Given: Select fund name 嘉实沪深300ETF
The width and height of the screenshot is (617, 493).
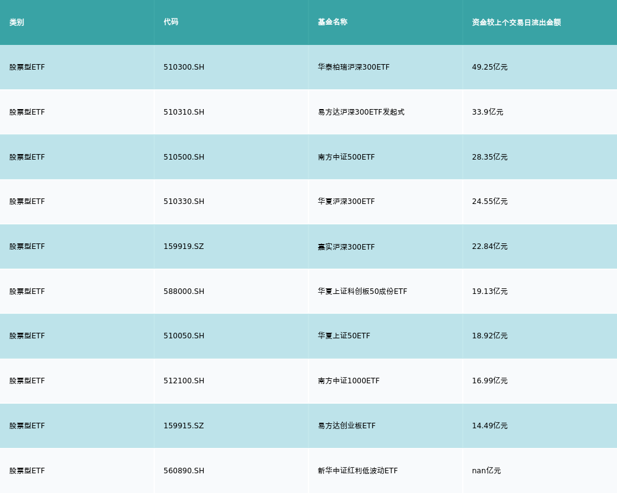Looking at the screenshot, I should click(x=346, y=247).
